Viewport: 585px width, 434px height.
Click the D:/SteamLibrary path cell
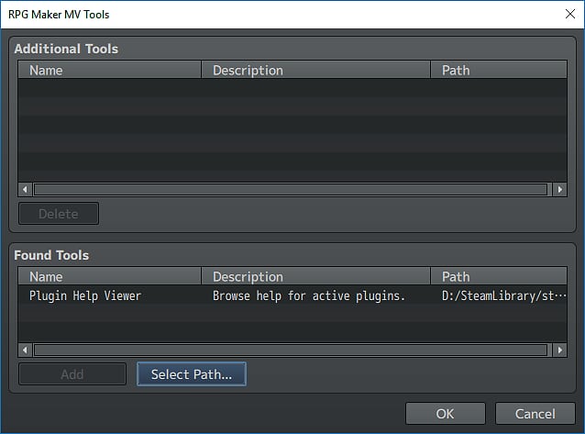504,295
